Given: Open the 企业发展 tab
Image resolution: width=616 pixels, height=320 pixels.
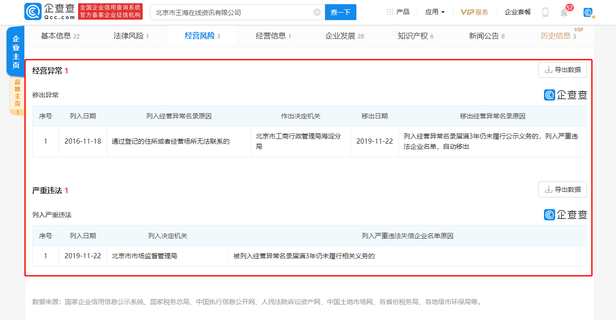Looking at the screenshot, I should [x=344, y=36].
